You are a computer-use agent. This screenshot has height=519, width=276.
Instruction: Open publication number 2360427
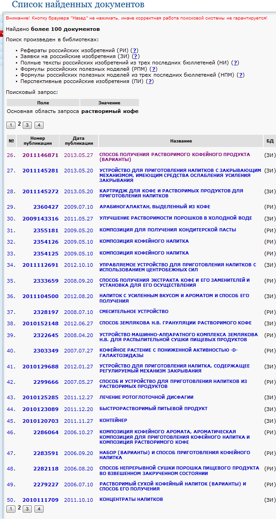pyautogui.click(x=46, y=207)
